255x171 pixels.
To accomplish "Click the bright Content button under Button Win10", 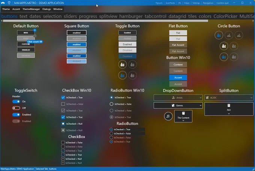I will (x=178, y=65).
